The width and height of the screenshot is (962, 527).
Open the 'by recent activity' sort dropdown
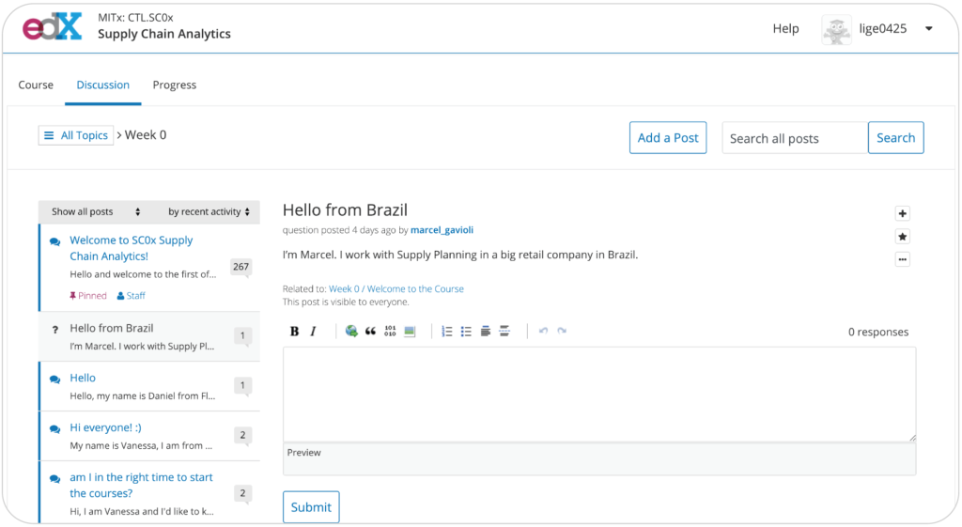[209, 212]
